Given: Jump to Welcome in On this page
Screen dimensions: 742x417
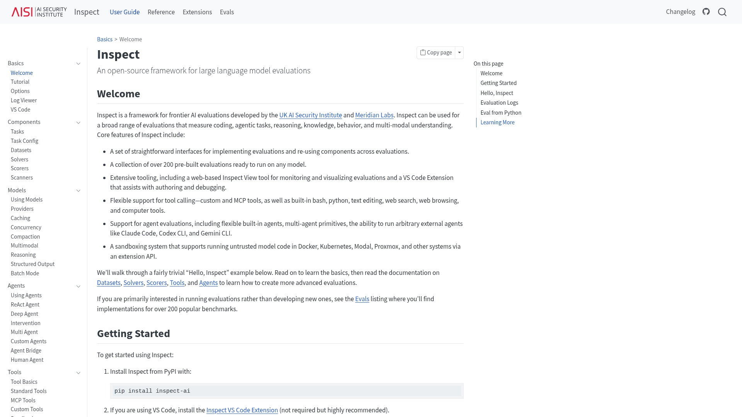Looking at the screenshot, I should pos(492,73).
